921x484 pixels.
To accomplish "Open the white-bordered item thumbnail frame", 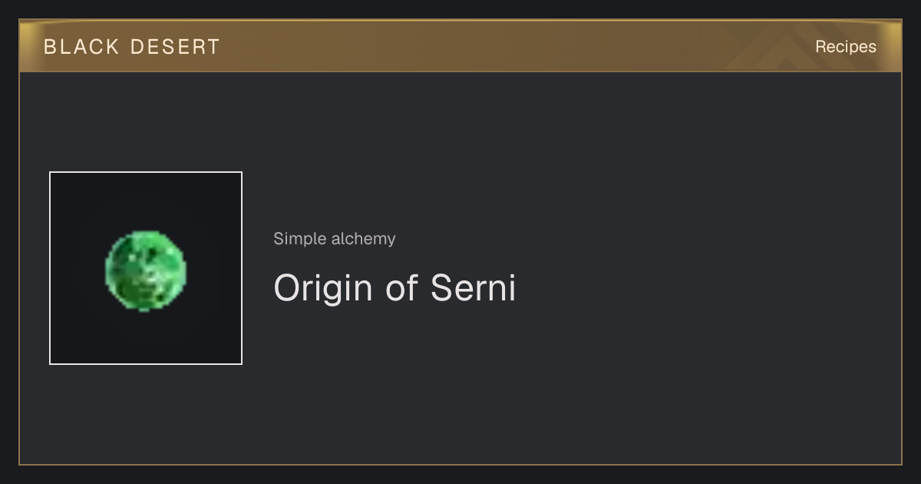I will (x=146, y=268).
